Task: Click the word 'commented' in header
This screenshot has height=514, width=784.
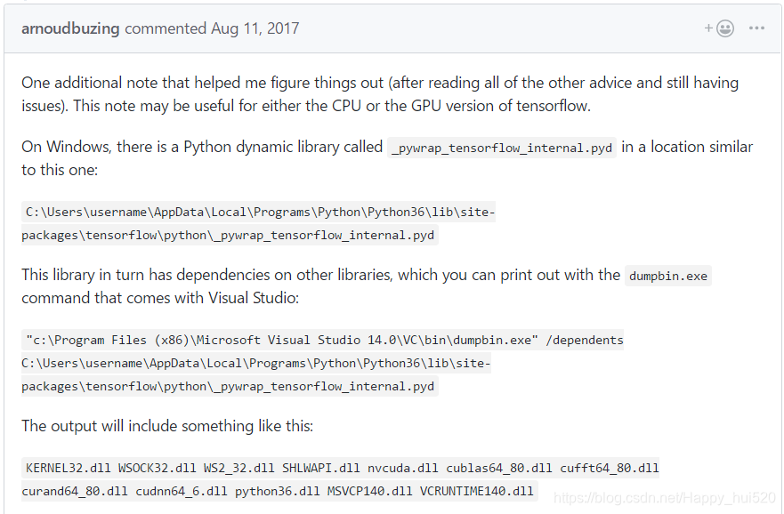Action: pyautogui.click(x=165, y=28)
